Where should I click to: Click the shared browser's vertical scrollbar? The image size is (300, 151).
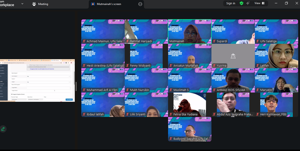tap(74, 76)
